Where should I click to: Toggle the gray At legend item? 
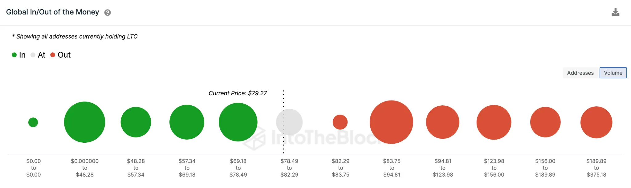click(x=38, y=55)
